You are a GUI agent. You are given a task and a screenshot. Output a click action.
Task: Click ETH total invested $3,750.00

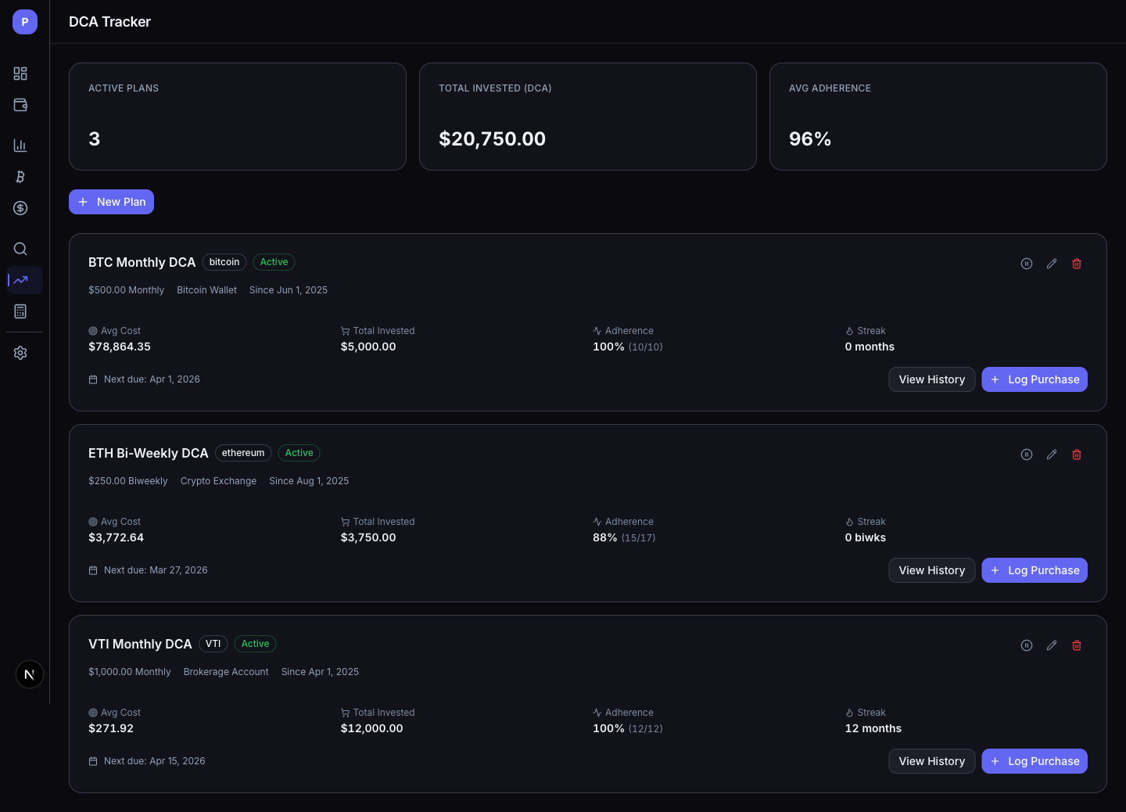point(368,537)
